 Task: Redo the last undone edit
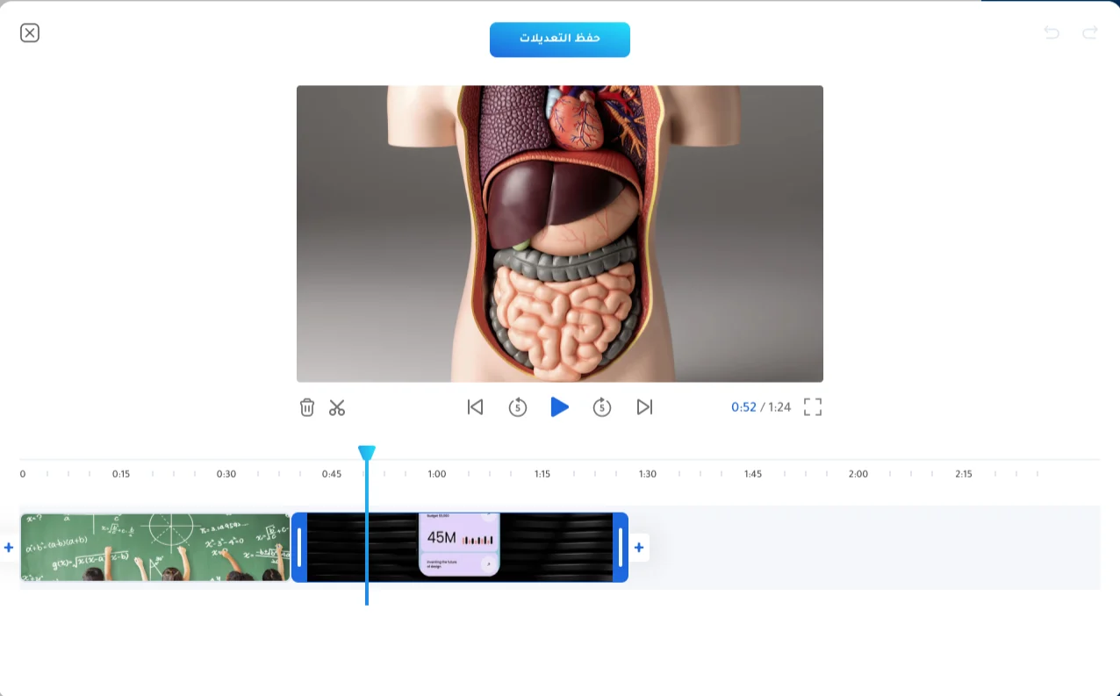[1090, 33]
